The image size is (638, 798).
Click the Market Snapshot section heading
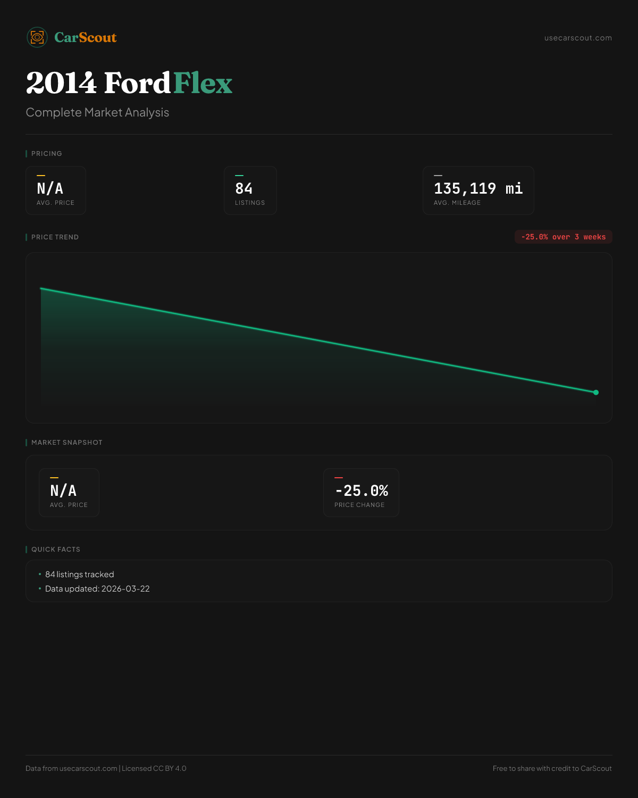(66, 443)
